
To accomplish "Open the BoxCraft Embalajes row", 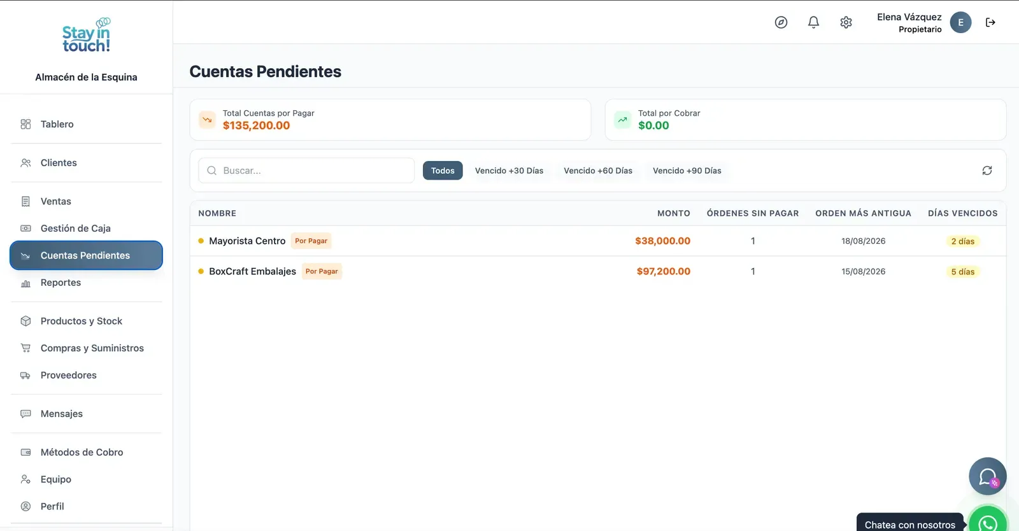I will pos(598,271).
